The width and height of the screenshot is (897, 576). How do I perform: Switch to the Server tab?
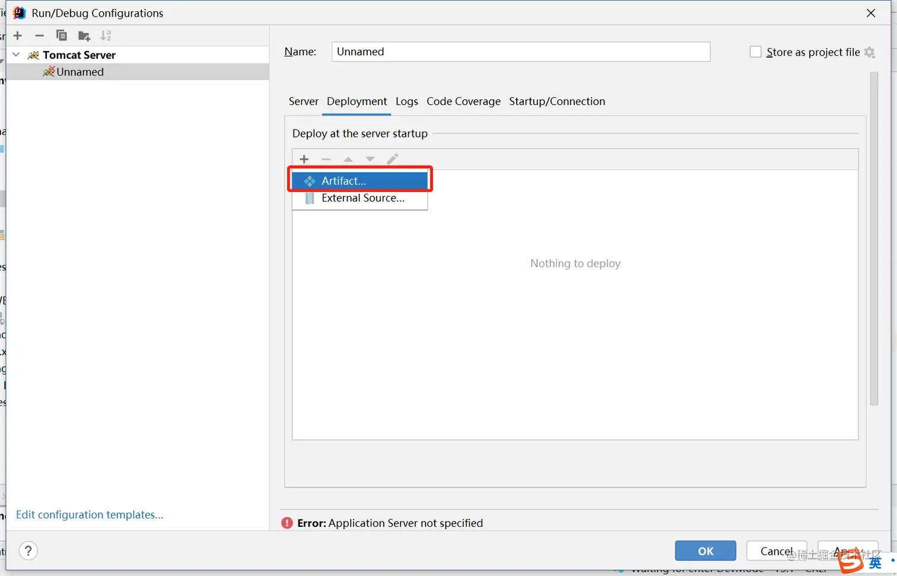(303, 101)
